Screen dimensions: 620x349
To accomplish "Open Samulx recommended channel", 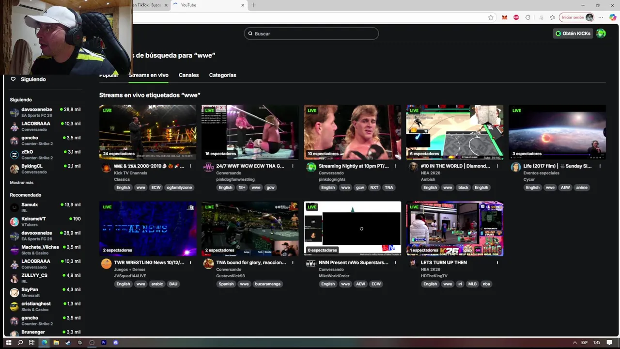I will pos(45,207).
